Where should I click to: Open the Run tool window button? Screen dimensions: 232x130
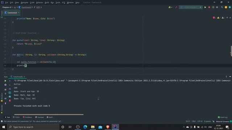[8, 117]
